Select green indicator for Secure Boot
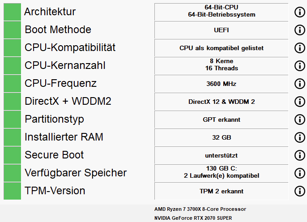The height and width of the screenshot is (222, 307). 13,155
